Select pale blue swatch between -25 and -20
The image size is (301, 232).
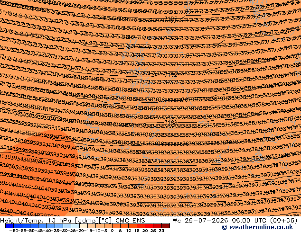coord(75,226)
